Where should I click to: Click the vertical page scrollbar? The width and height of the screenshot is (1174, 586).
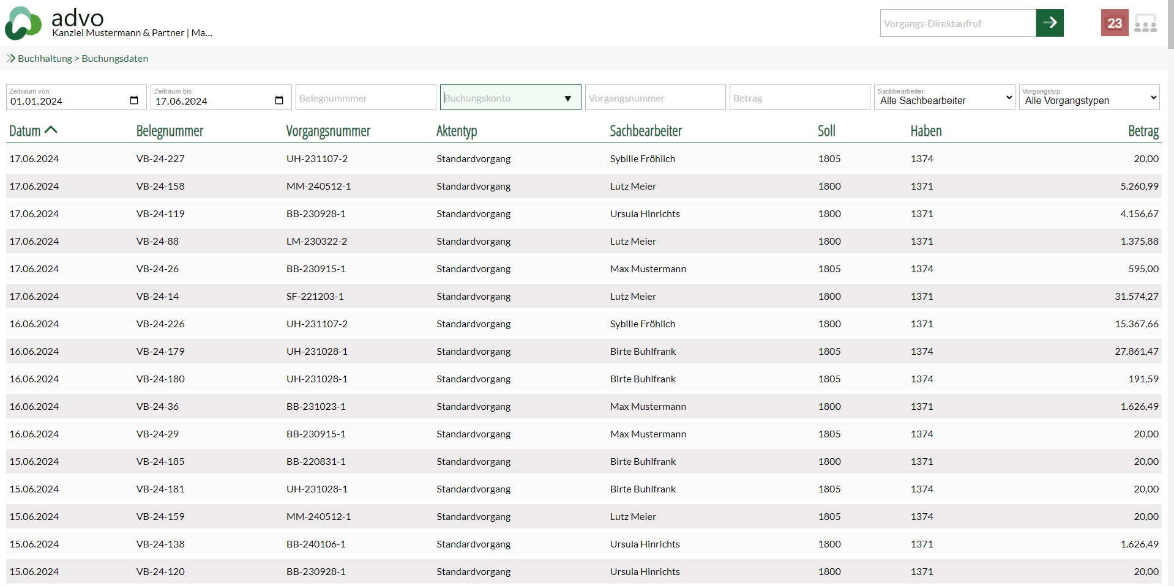pyautogui.click(x=1170, y=245)
